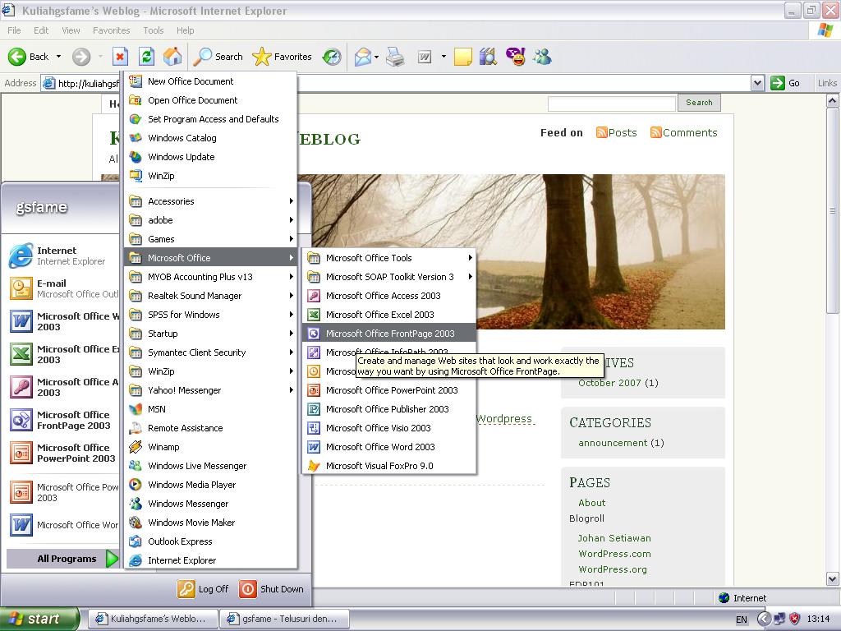Open the Favorites menu
This screenshot has height=631, width=841.
pyautogui.click(x=111, y=30)
